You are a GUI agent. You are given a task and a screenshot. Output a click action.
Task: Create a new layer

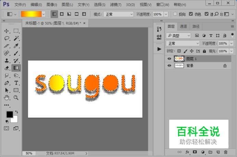point(218,152)
